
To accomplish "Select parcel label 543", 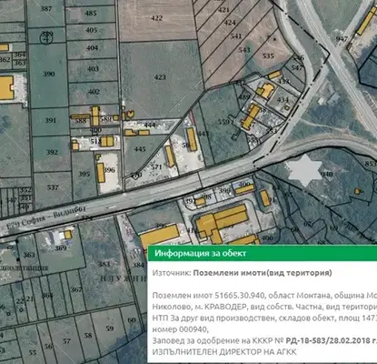I will click(244, 49).
